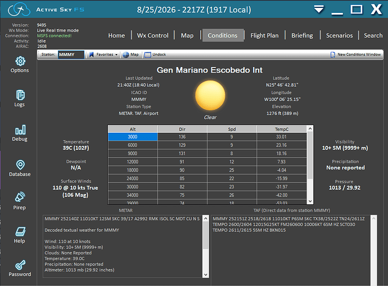Viewport: 388px width, 286px height.
Task: Switch to the Briefing tab
Action: (302, 35)
